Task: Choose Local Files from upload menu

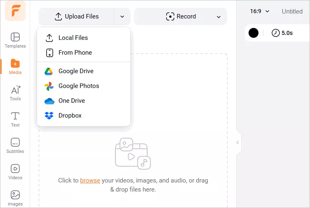Action: click(84, 38)
